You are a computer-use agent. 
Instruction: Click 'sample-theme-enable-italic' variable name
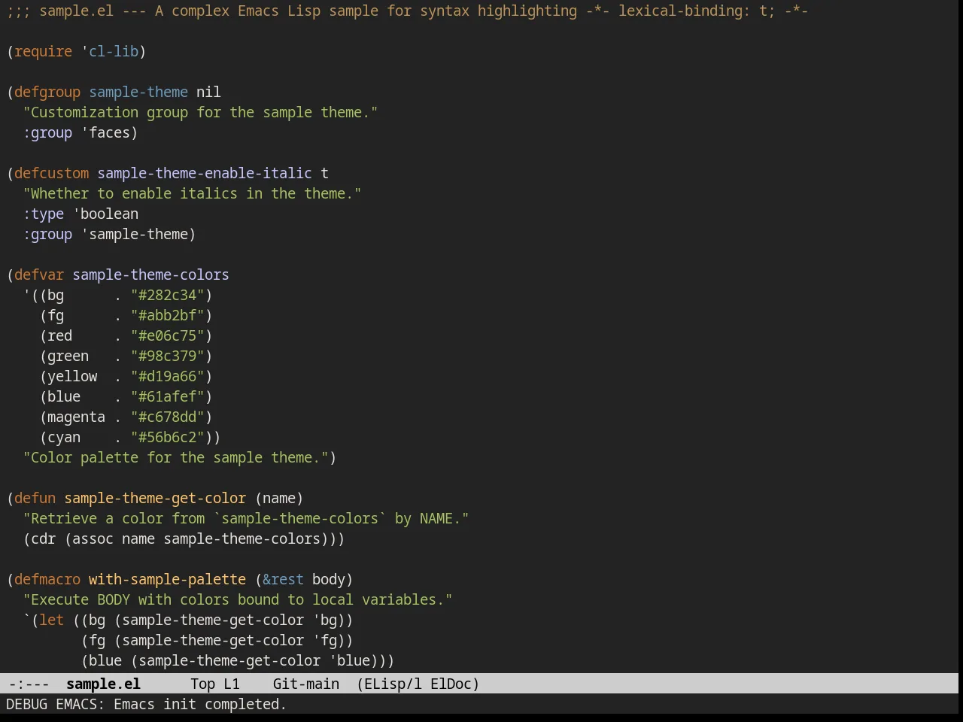[x=205, y=173]
